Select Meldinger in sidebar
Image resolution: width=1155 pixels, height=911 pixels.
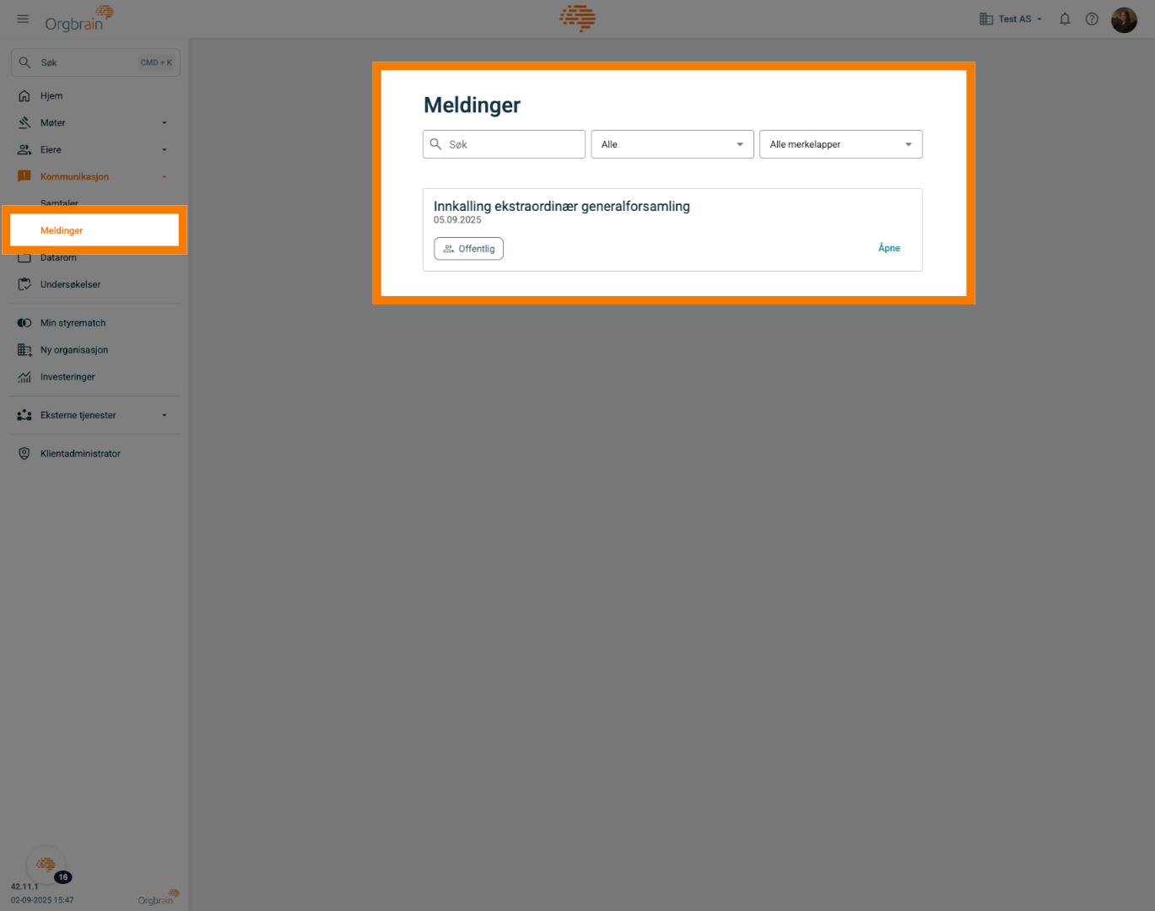(94, 230)
